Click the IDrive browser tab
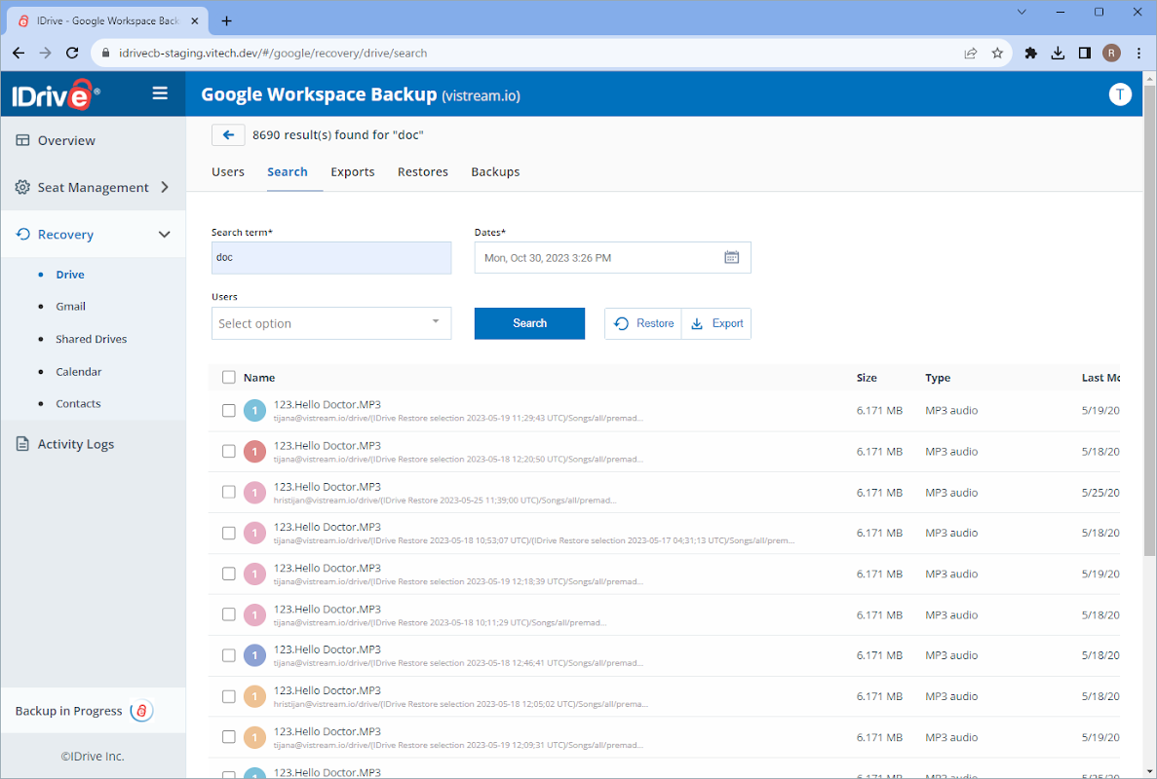The width and height of the screenshot is (1157, 779). (x=108, y=20)
